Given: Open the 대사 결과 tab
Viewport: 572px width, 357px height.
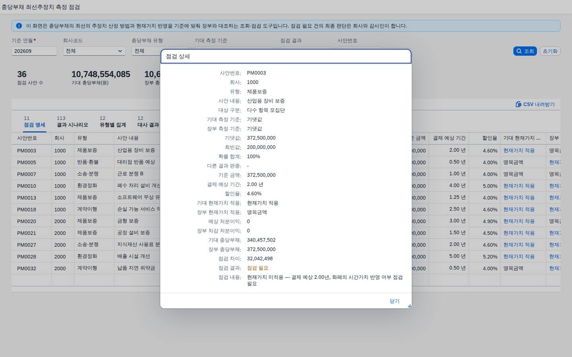Looking at the screenshot, I should pos(148,122).
